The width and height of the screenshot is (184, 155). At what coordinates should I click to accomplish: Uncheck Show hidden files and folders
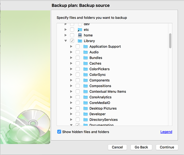point(59,132)
